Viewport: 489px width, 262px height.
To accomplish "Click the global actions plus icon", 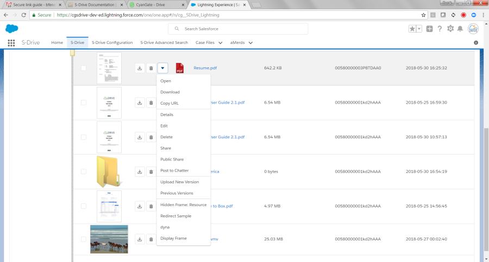I will click(430, 29).
